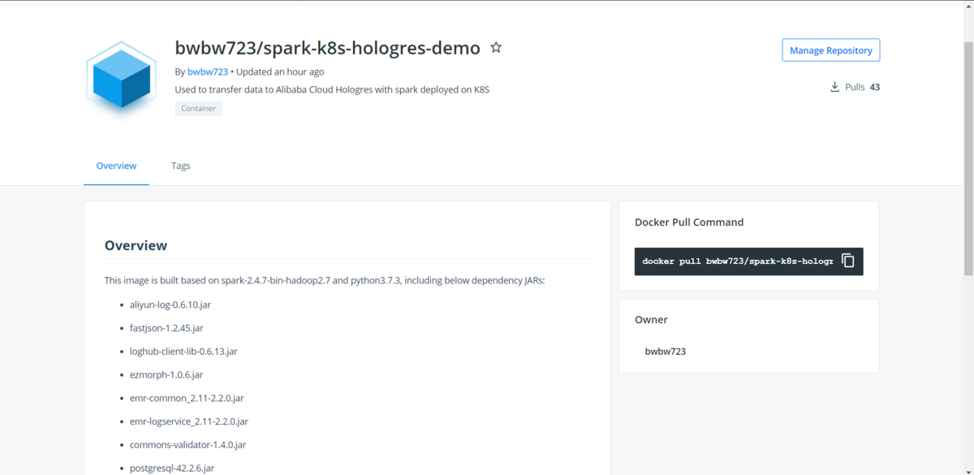Select loghub-client-lib-0.6.13.jar list item
974x475 pixels.
point(183,352)
